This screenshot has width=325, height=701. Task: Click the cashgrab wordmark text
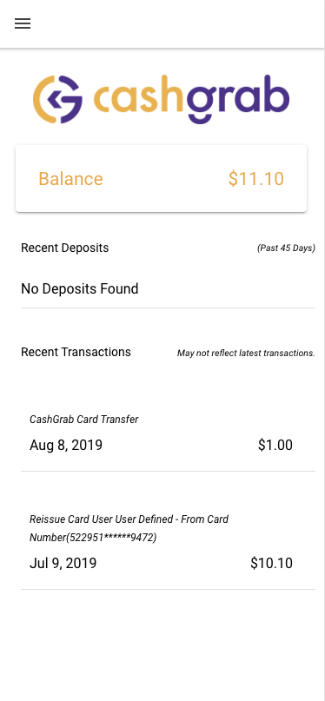click(x=191, y=99)
